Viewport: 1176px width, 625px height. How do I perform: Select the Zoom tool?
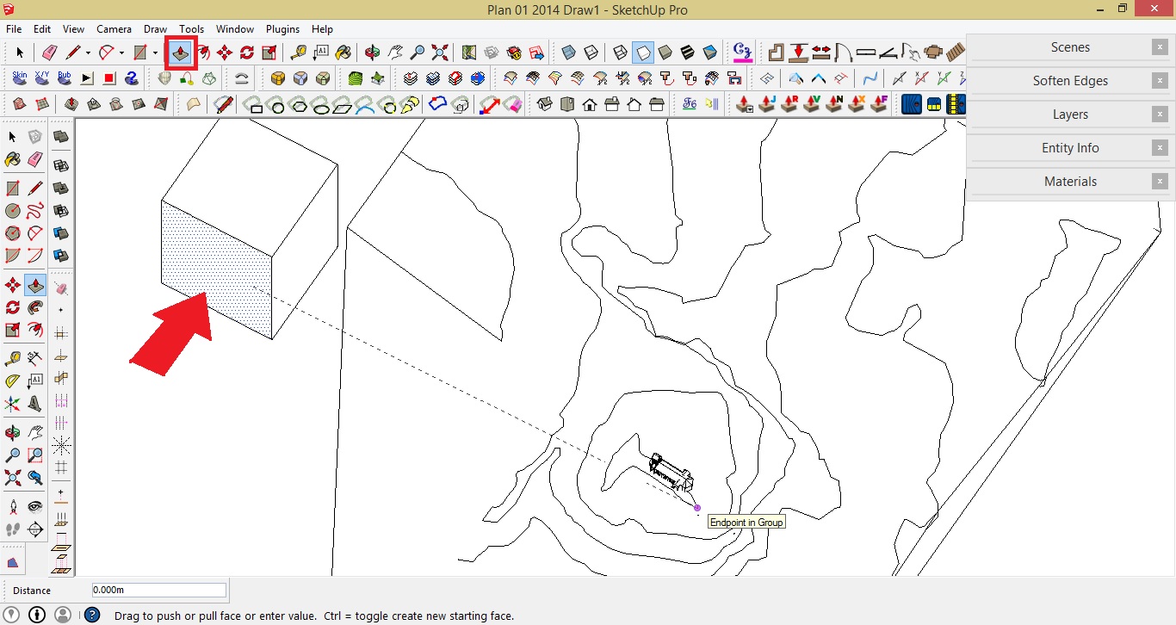417,53
